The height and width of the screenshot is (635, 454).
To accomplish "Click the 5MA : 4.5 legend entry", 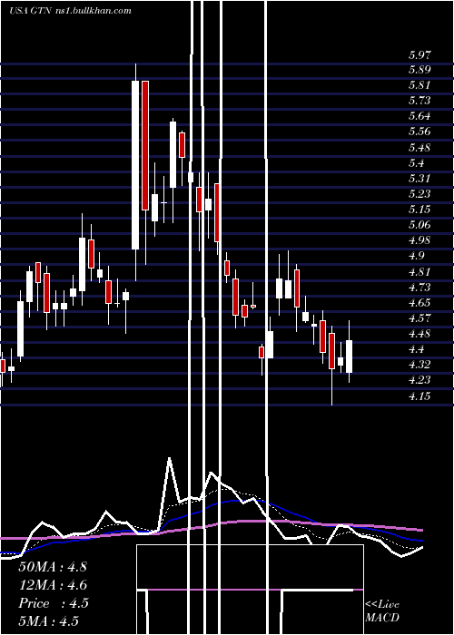I will pyautogui.click(x=48, y=621).
